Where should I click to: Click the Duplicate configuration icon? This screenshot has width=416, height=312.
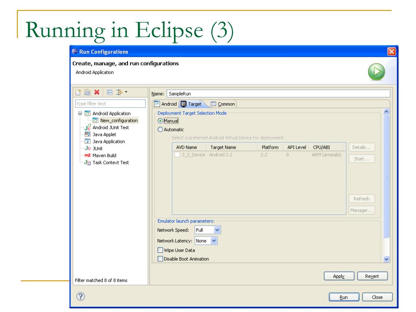[87, 92]
